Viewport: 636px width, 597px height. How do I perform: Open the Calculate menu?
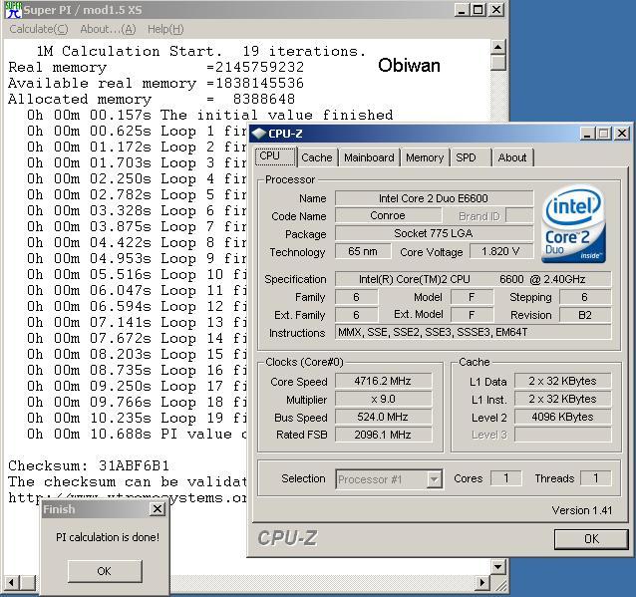(x=38, y=29)
